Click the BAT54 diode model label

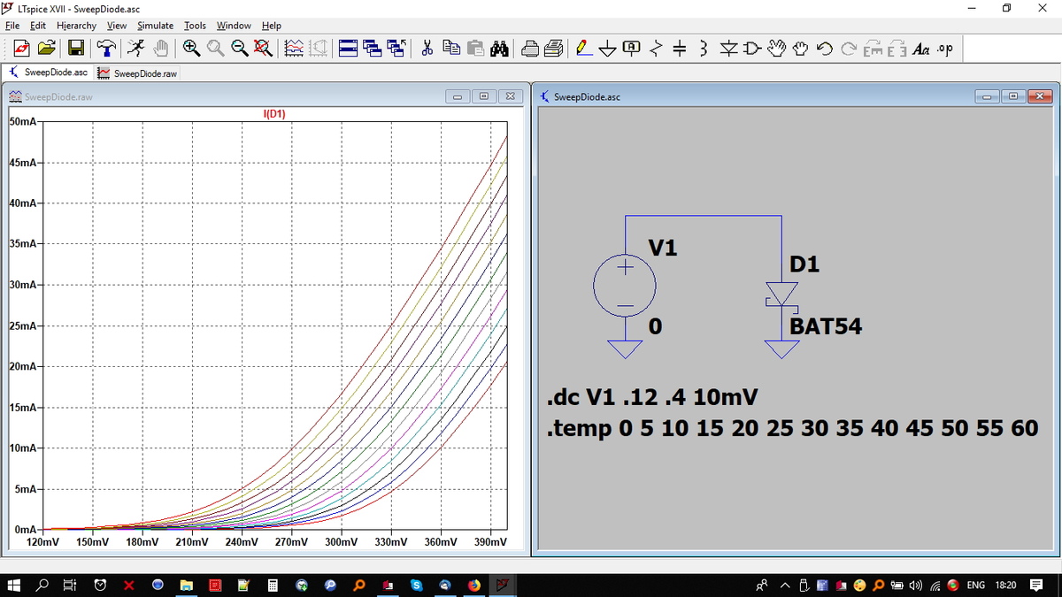[x=826, y=326]
